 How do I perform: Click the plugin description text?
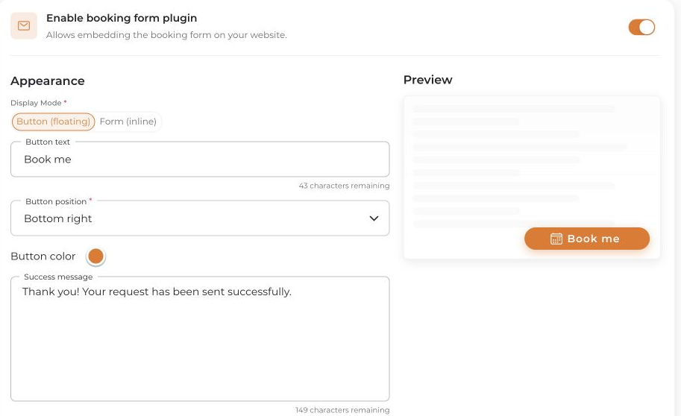point(166,35)
